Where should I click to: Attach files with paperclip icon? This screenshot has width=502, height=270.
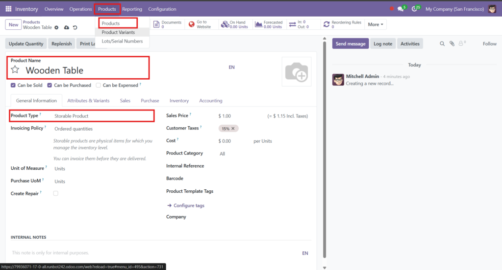click(x=452, y=44)
